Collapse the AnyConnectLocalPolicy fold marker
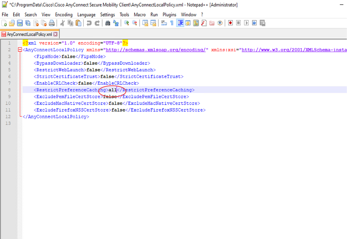 coord(20,50)
